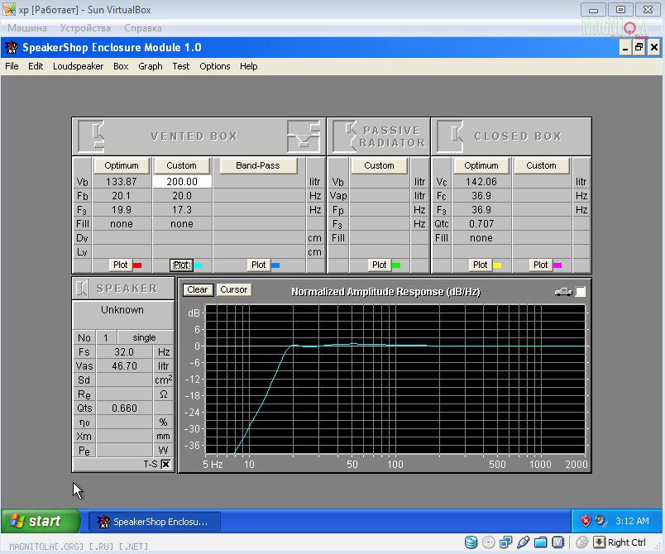Click VirtualBox shared folders status icon
Image resolution: width=665 pixels, height=554 pixels.
540,542
